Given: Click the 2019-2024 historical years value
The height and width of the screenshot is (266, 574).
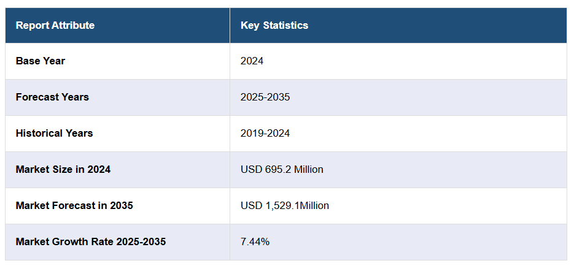Looking at the screenshot, I should pos(265,133).
